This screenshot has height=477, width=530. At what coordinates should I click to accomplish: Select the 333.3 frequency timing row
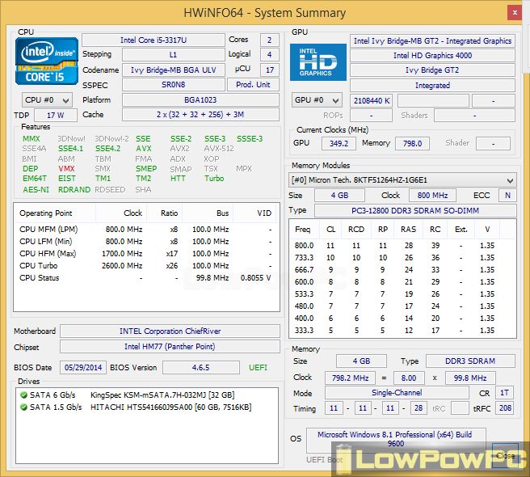point(402,330)
